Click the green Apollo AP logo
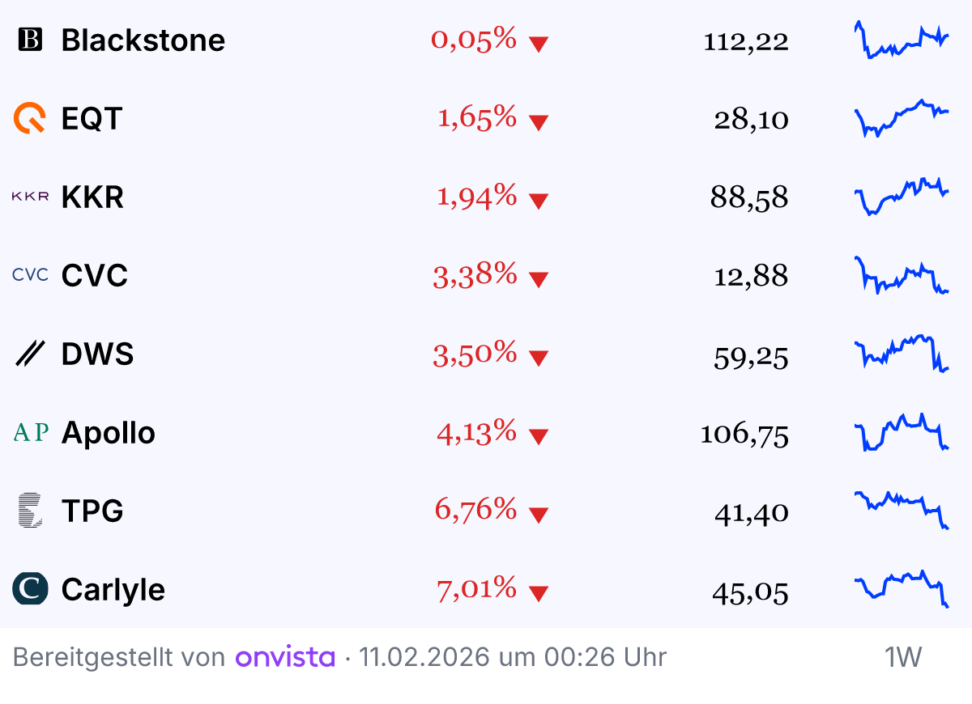This screenshot has height=704, width=972. point(31,432)
